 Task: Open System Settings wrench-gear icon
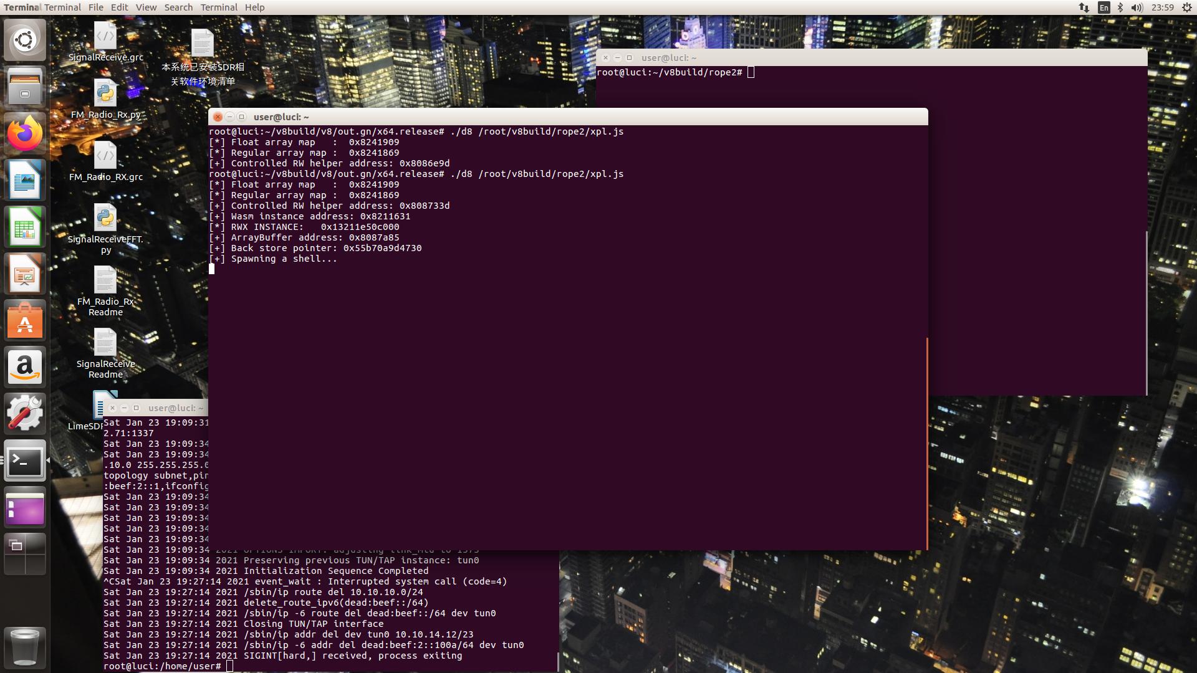tap(25, 414)
